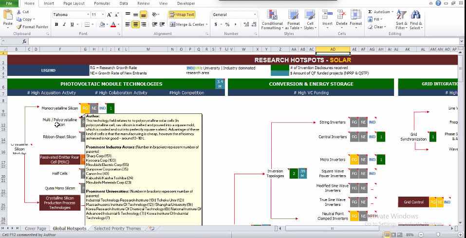Expand the formula bar
The height and width of the screenshot is (238, 466).
point(462,41)
